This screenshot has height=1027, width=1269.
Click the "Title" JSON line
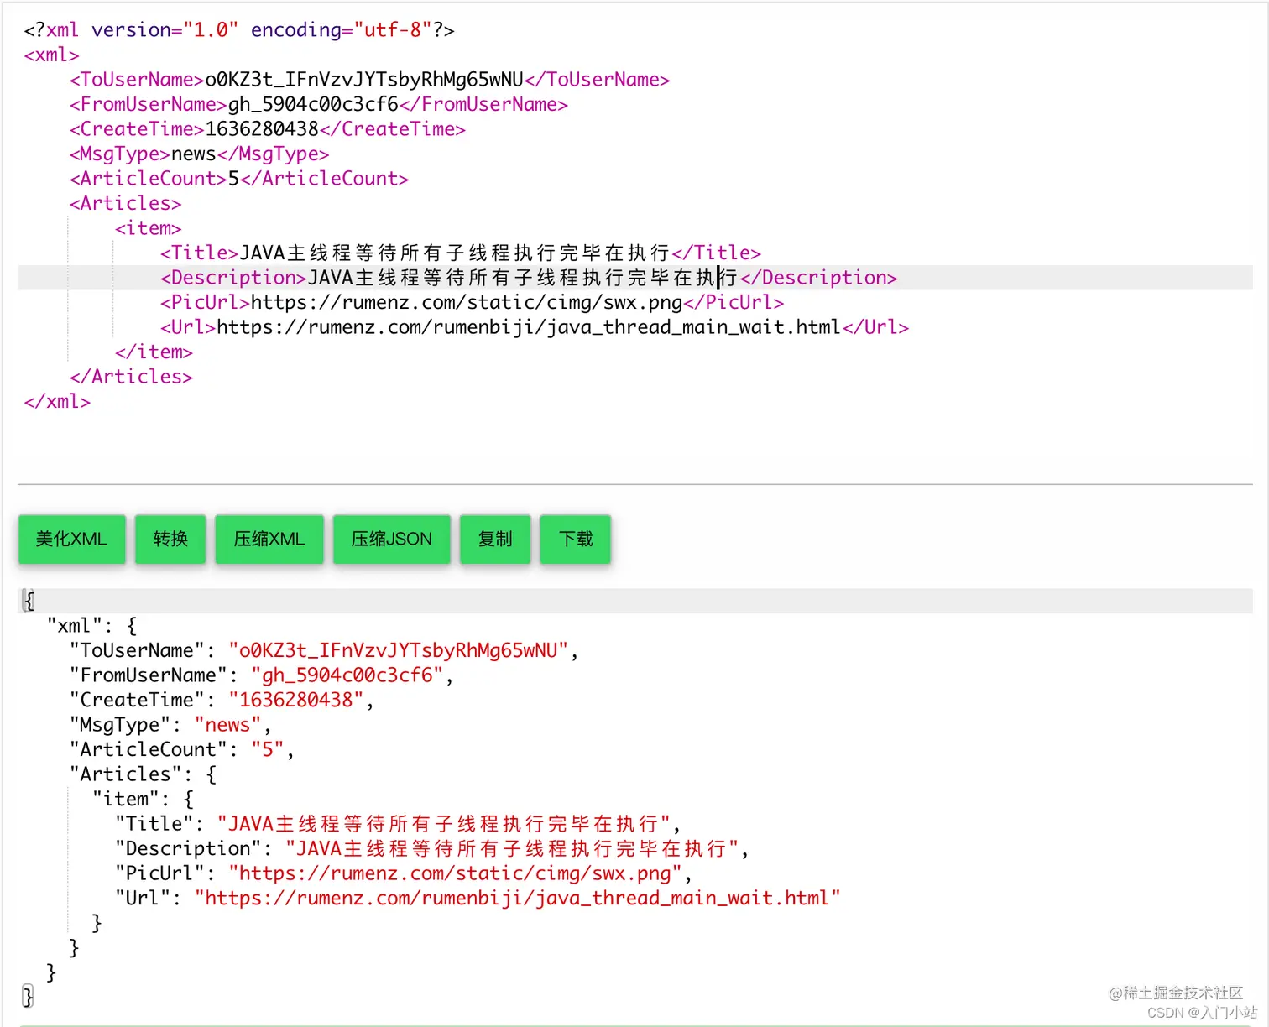pos(398,824)
